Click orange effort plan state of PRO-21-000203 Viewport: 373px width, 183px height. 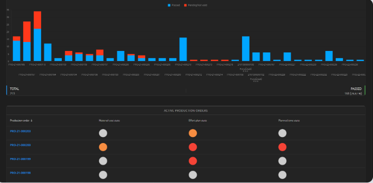(x=193, y=133)
